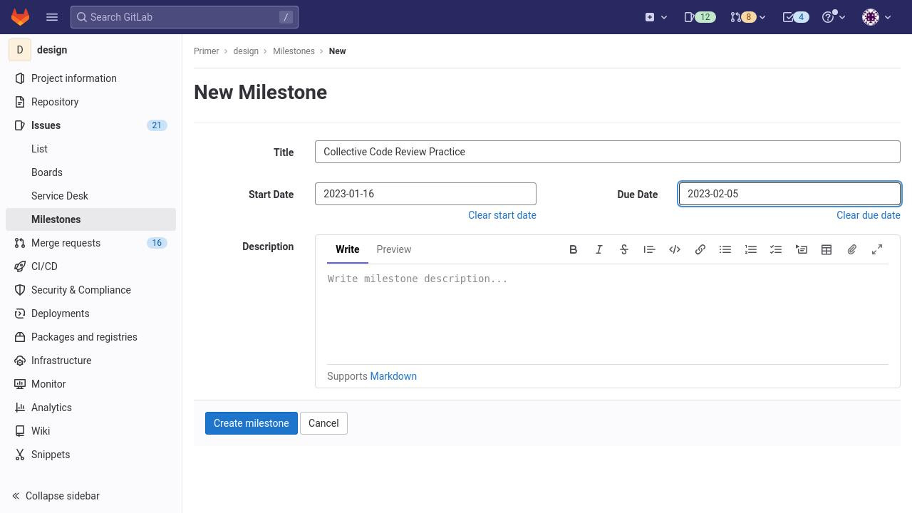Apply italic formatting in description toolbar
Screen dimensions: 912x513
coord(599,249)
